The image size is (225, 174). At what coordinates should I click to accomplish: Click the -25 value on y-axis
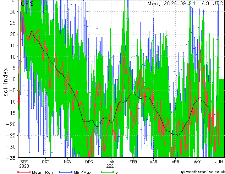tap(11, 135)
